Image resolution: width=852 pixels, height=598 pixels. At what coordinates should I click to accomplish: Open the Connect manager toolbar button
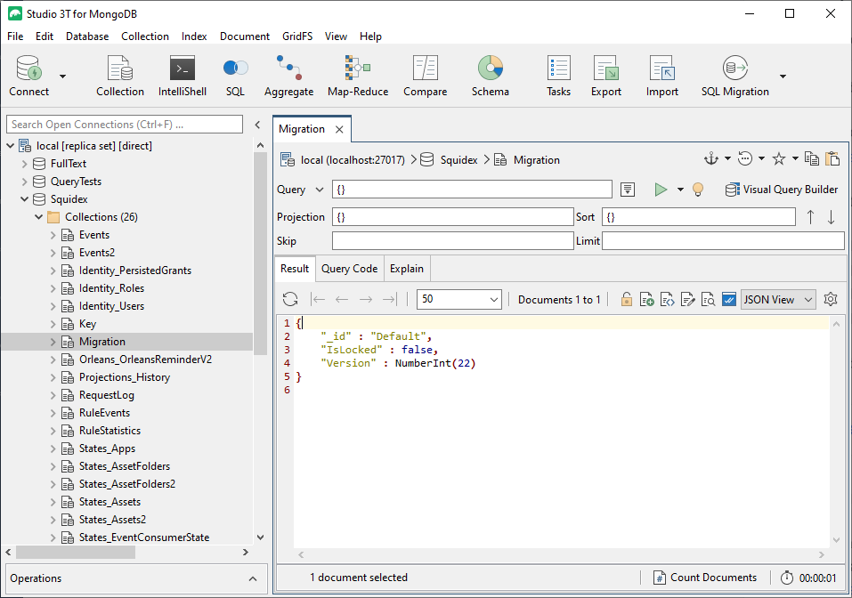[x=28, y=76]
